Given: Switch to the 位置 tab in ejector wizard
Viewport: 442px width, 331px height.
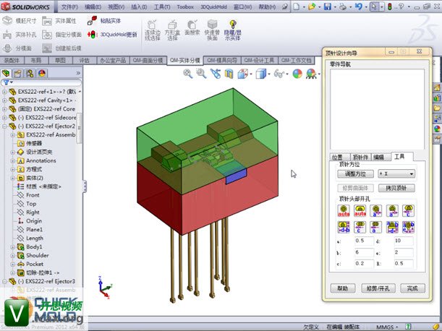Looking at the screenshot, I should pos(337,158).
